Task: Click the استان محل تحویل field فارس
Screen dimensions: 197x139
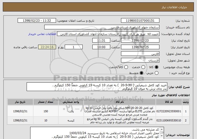Action: tap(140, 54)
